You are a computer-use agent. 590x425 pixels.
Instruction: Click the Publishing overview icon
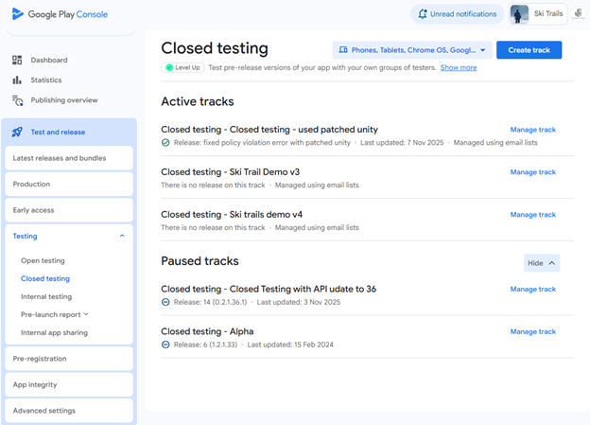click(17, 100)
